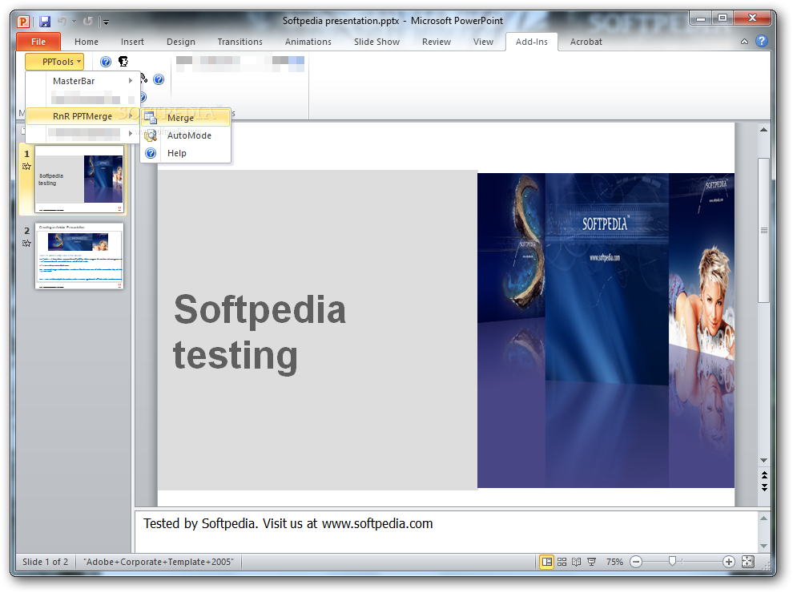793x593 pixels.
Task: Click the 75% zoom level
Action: tap(614, 562)
